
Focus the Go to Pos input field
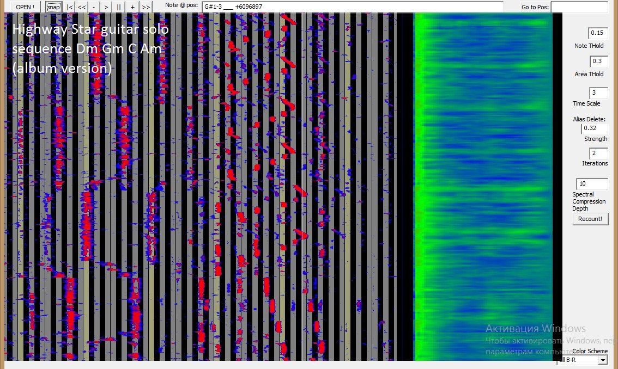click(579, 7)
